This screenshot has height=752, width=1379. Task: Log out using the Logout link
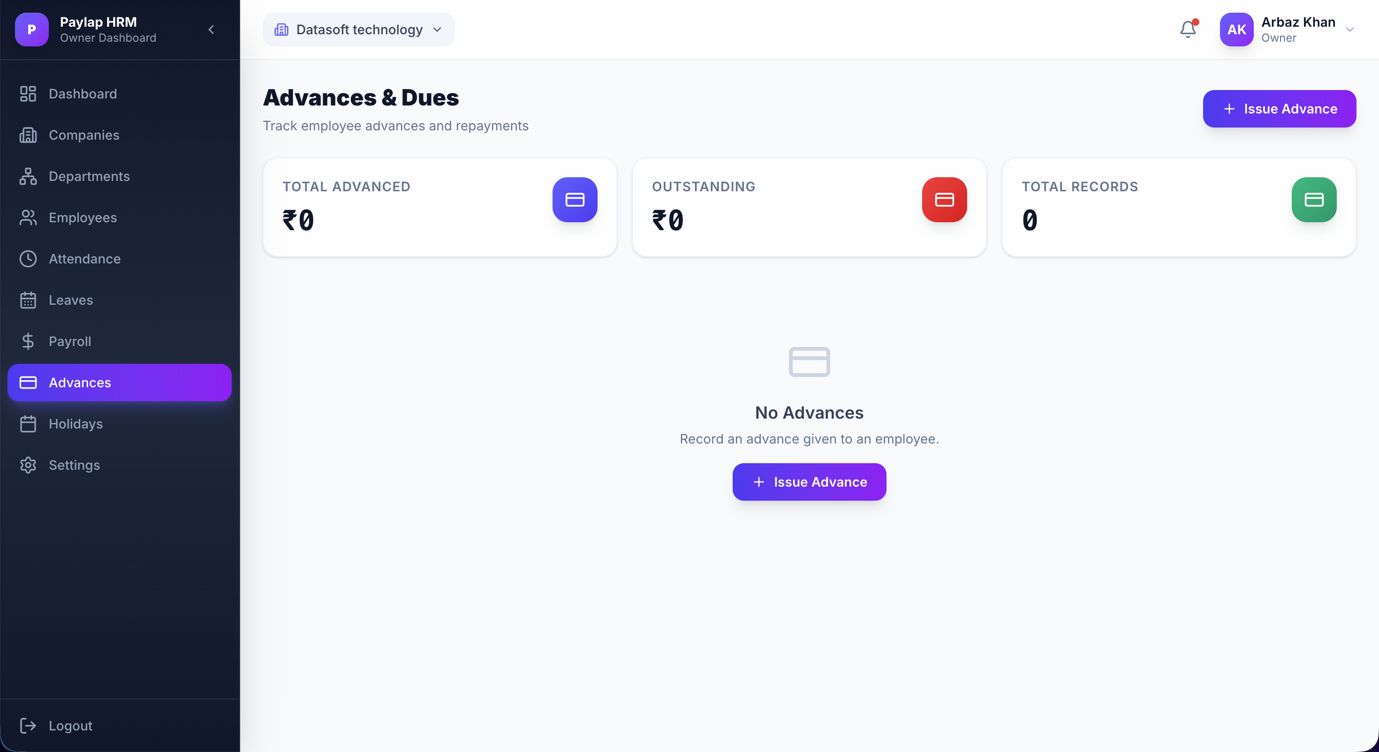[x=70, y=725]
